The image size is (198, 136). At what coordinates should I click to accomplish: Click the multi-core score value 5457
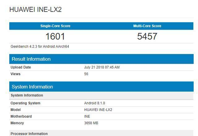point(147,36)
